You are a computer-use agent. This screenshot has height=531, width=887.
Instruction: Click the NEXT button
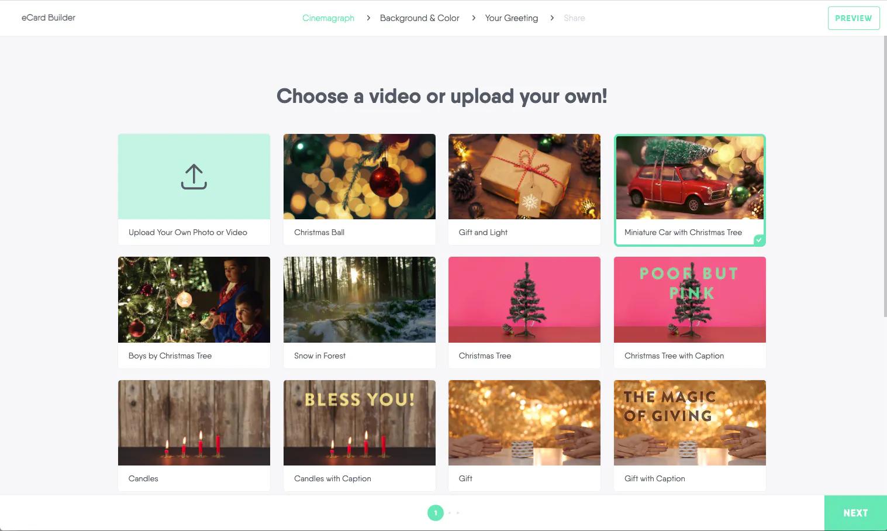point(855,513)
